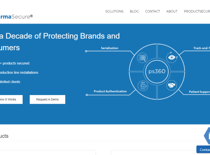
Task: Click the blue Contact button
Action: click(203, 149)
